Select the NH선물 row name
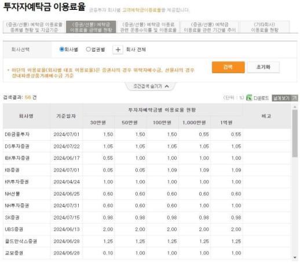The height and width of the screenshot is (263, 300). [x=12, y=193]
